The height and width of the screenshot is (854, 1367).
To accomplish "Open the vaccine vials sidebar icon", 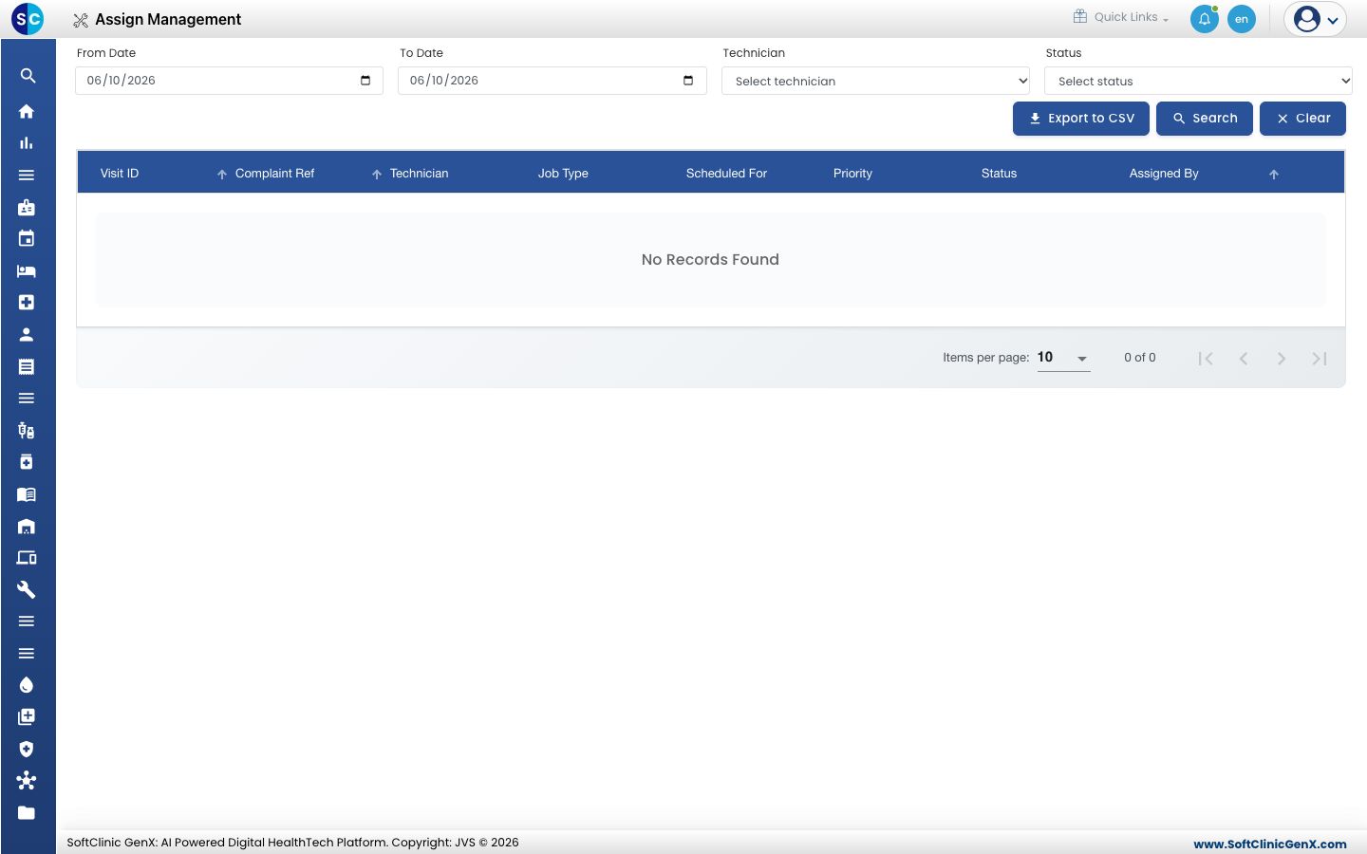I will pyautogui.click(x=27, y=431).
